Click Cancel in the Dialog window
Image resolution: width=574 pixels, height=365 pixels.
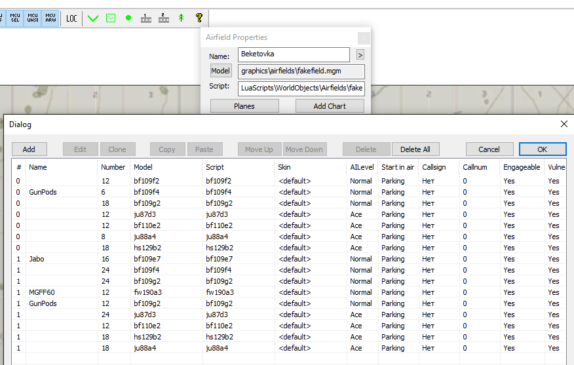tap(489, 149)
